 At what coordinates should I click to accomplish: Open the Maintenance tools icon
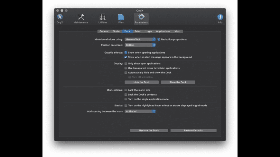point(81,19)
